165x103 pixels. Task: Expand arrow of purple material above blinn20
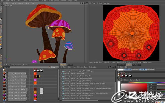(29, 95)
